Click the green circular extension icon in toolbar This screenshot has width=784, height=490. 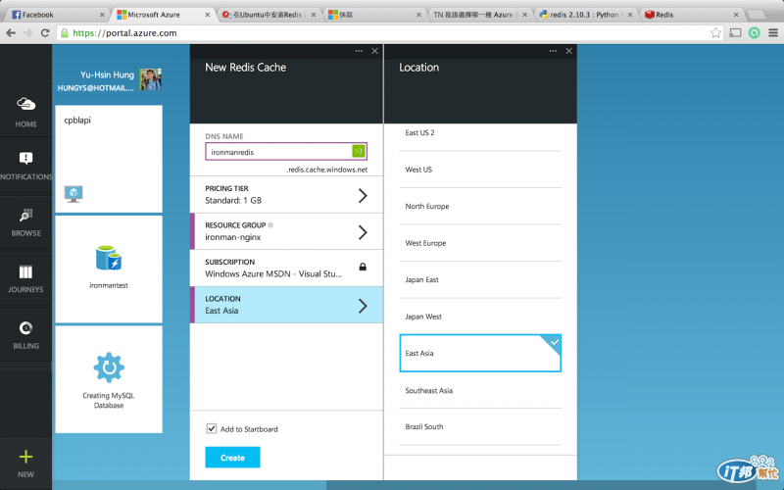pos(755,33)
